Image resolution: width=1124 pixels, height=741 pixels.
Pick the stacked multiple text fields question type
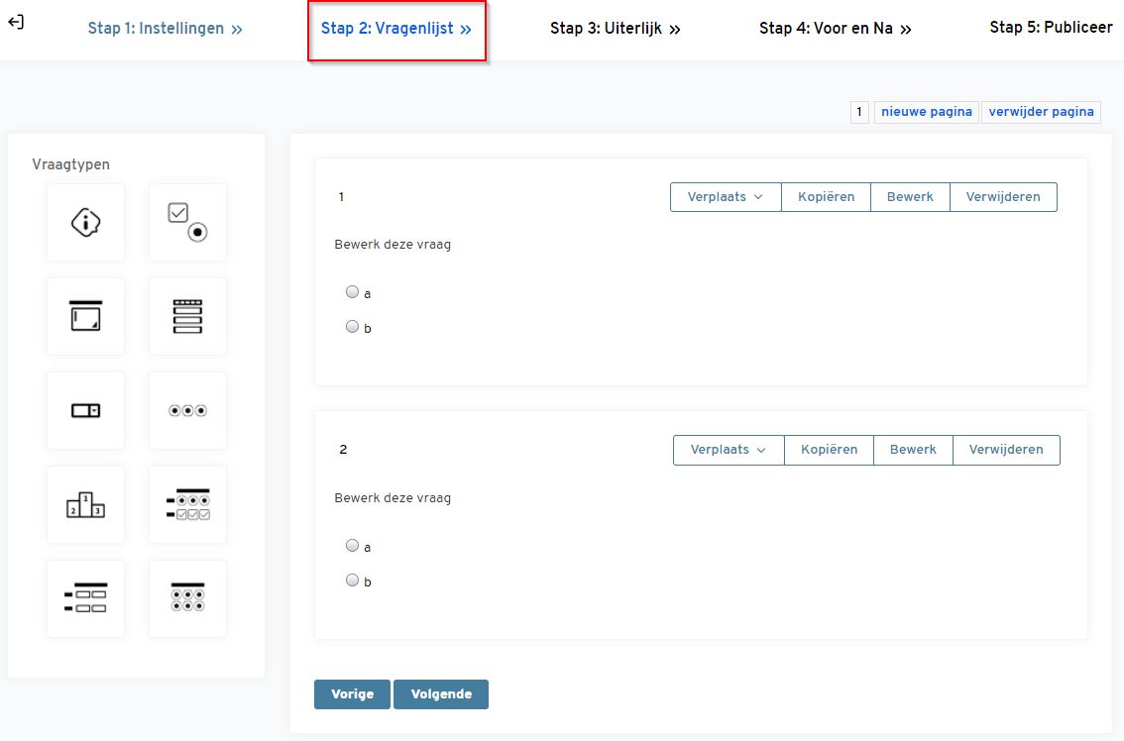point(187,317)
